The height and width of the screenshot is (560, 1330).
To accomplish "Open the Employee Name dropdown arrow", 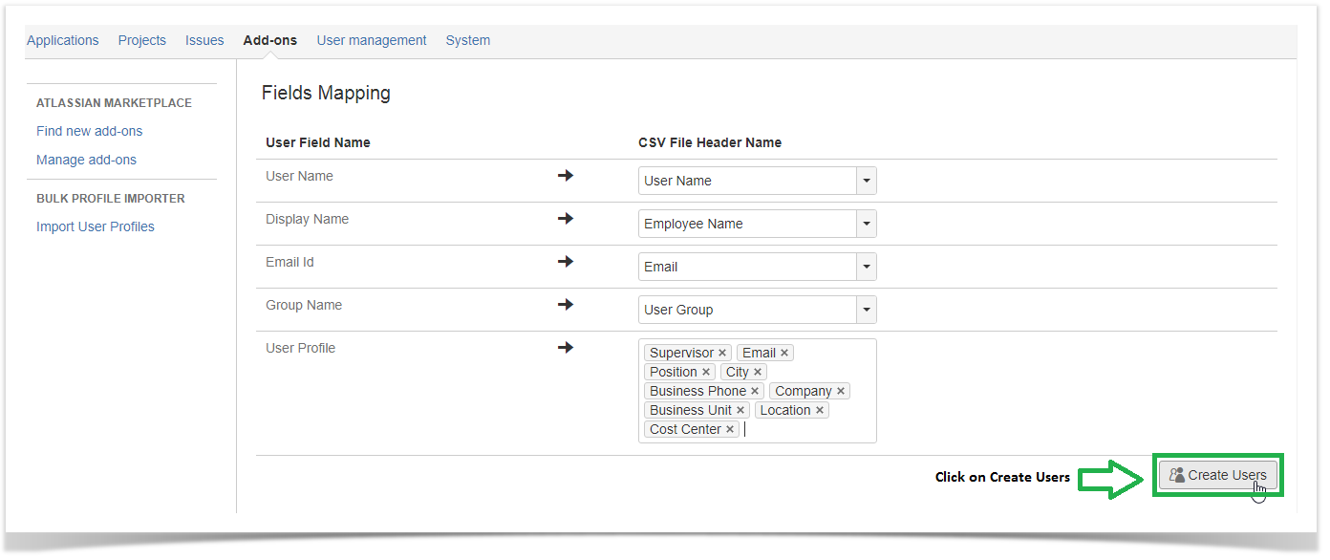I will click(866, 224).
